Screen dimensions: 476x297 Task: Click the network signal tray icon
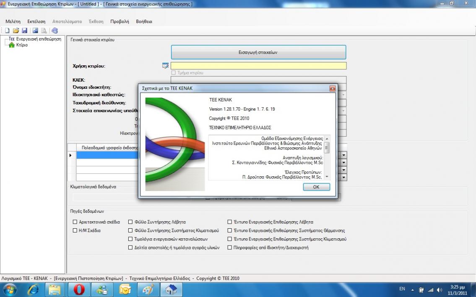pyautogui.click(x=430, y=290)
